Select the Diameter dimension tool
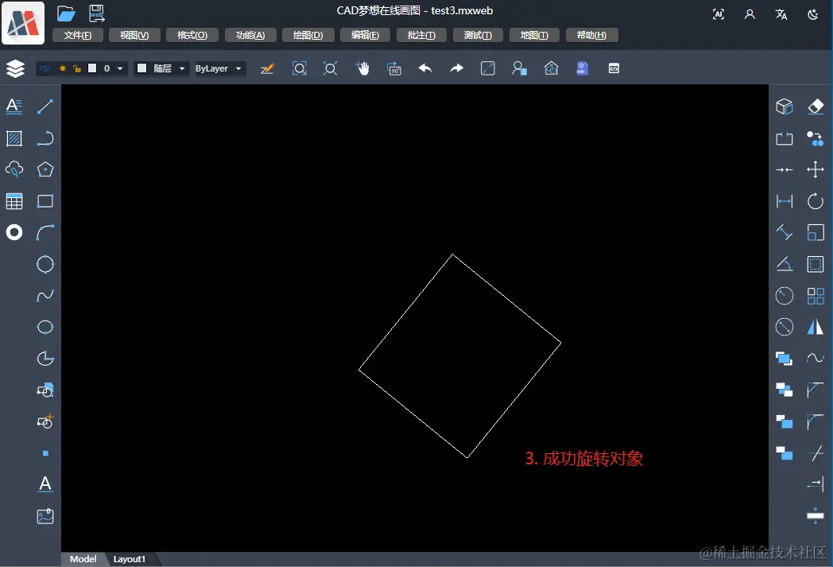Screen dimensions: 833x567 [785, 328]
